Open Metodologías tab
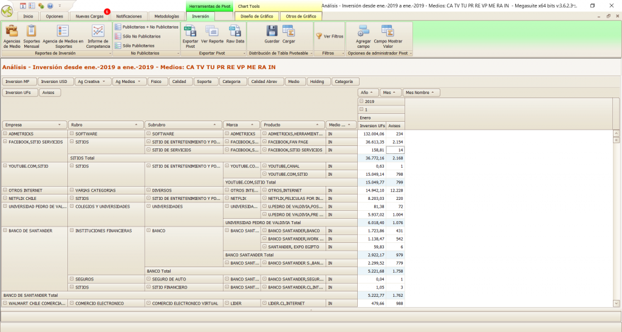The image size is (622, 332). (x=166, y=16)
